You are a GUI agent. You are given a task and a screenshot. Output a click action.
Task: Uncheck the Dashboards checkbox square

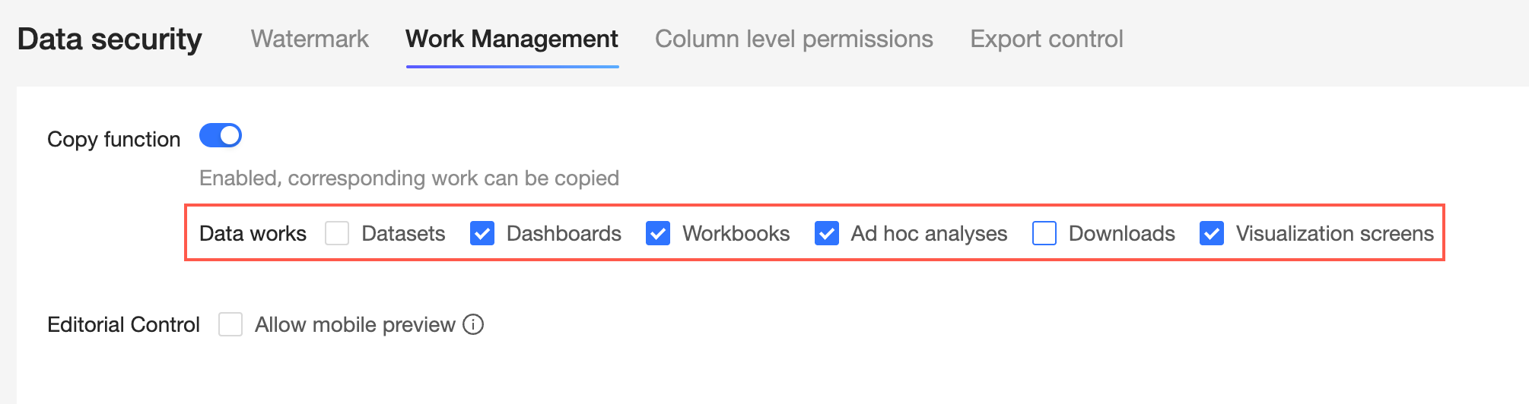[482, 233]
